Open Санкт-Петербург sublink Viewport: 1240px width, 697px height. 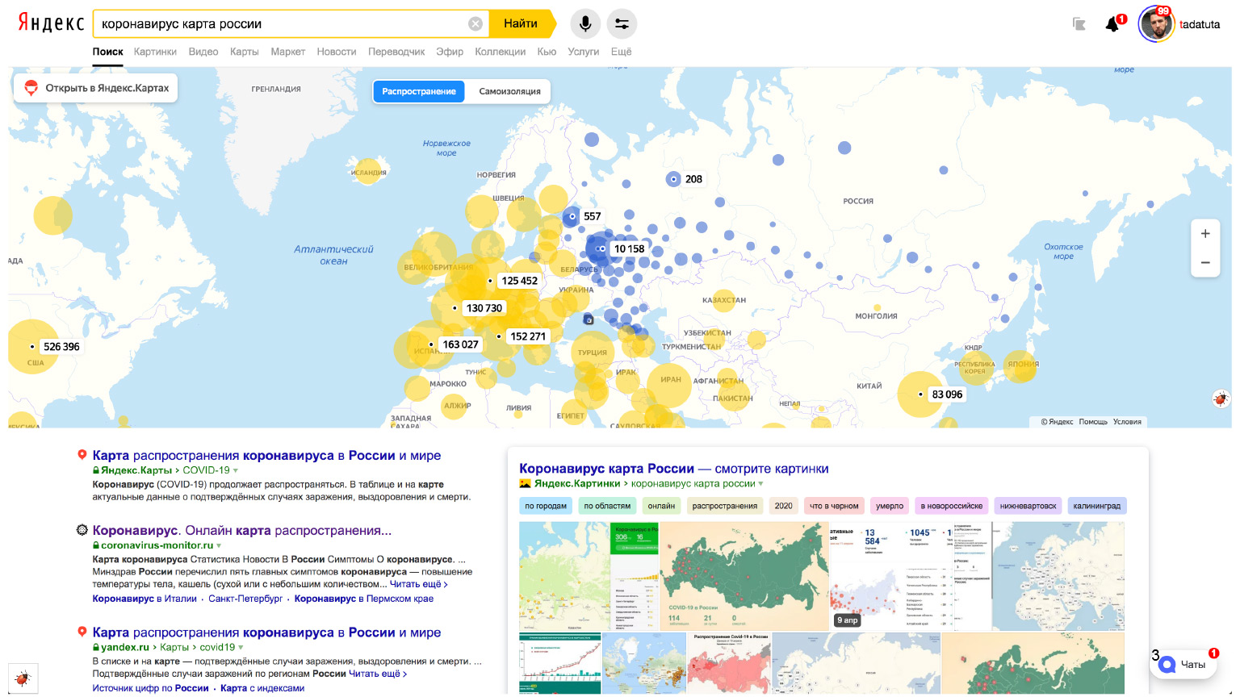tap(245, 599)
